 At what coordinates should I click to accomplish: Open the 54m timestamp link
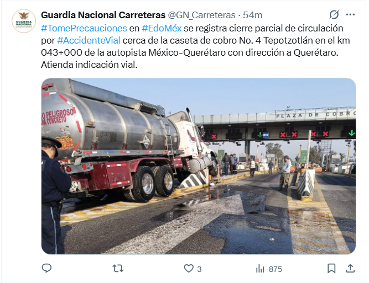pos(252,15)
